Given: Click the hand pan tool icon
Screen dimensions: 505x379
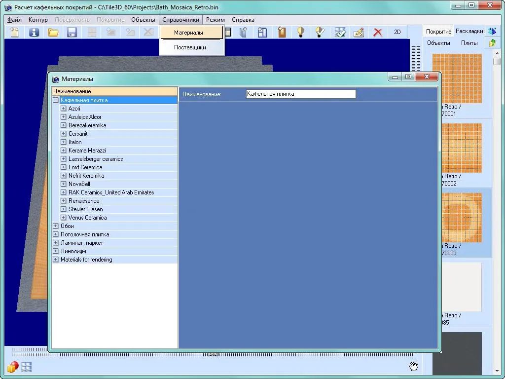Looking at the screenshot, I should [414, 366].
